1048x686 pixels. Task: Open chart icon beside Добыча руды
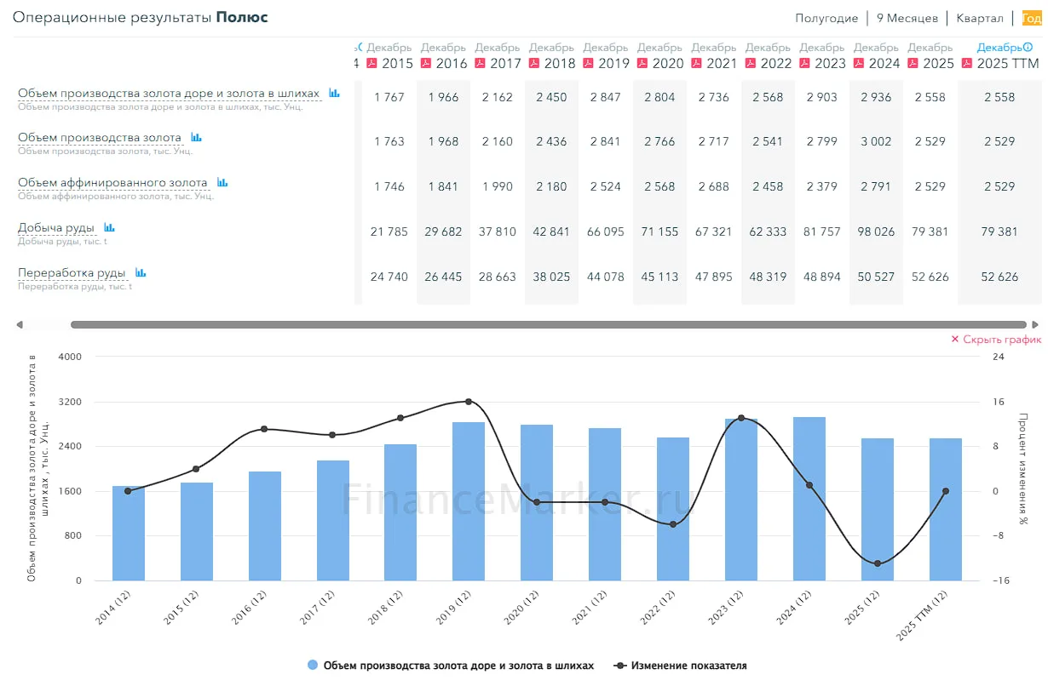coord(109,227)
